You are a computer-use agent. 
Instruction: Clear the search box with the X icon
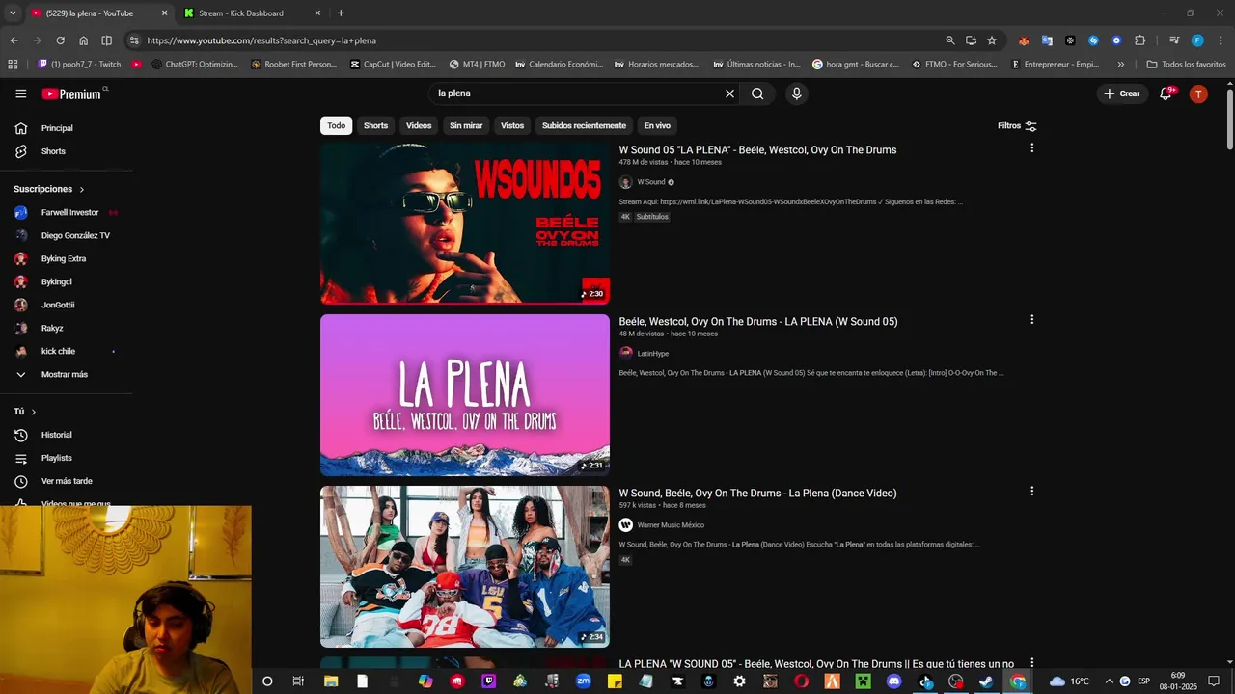[729, 93]
